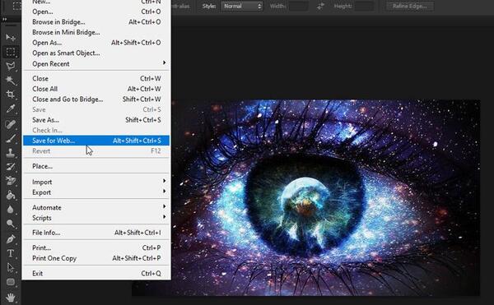Select the Type tool
Image resolution: width=494 pixels, height=305 pixels.
11,253
